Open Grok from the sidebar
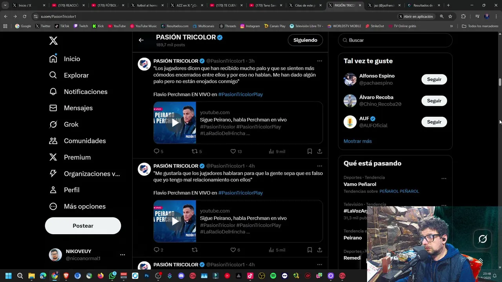 click(x=64, y=125)
